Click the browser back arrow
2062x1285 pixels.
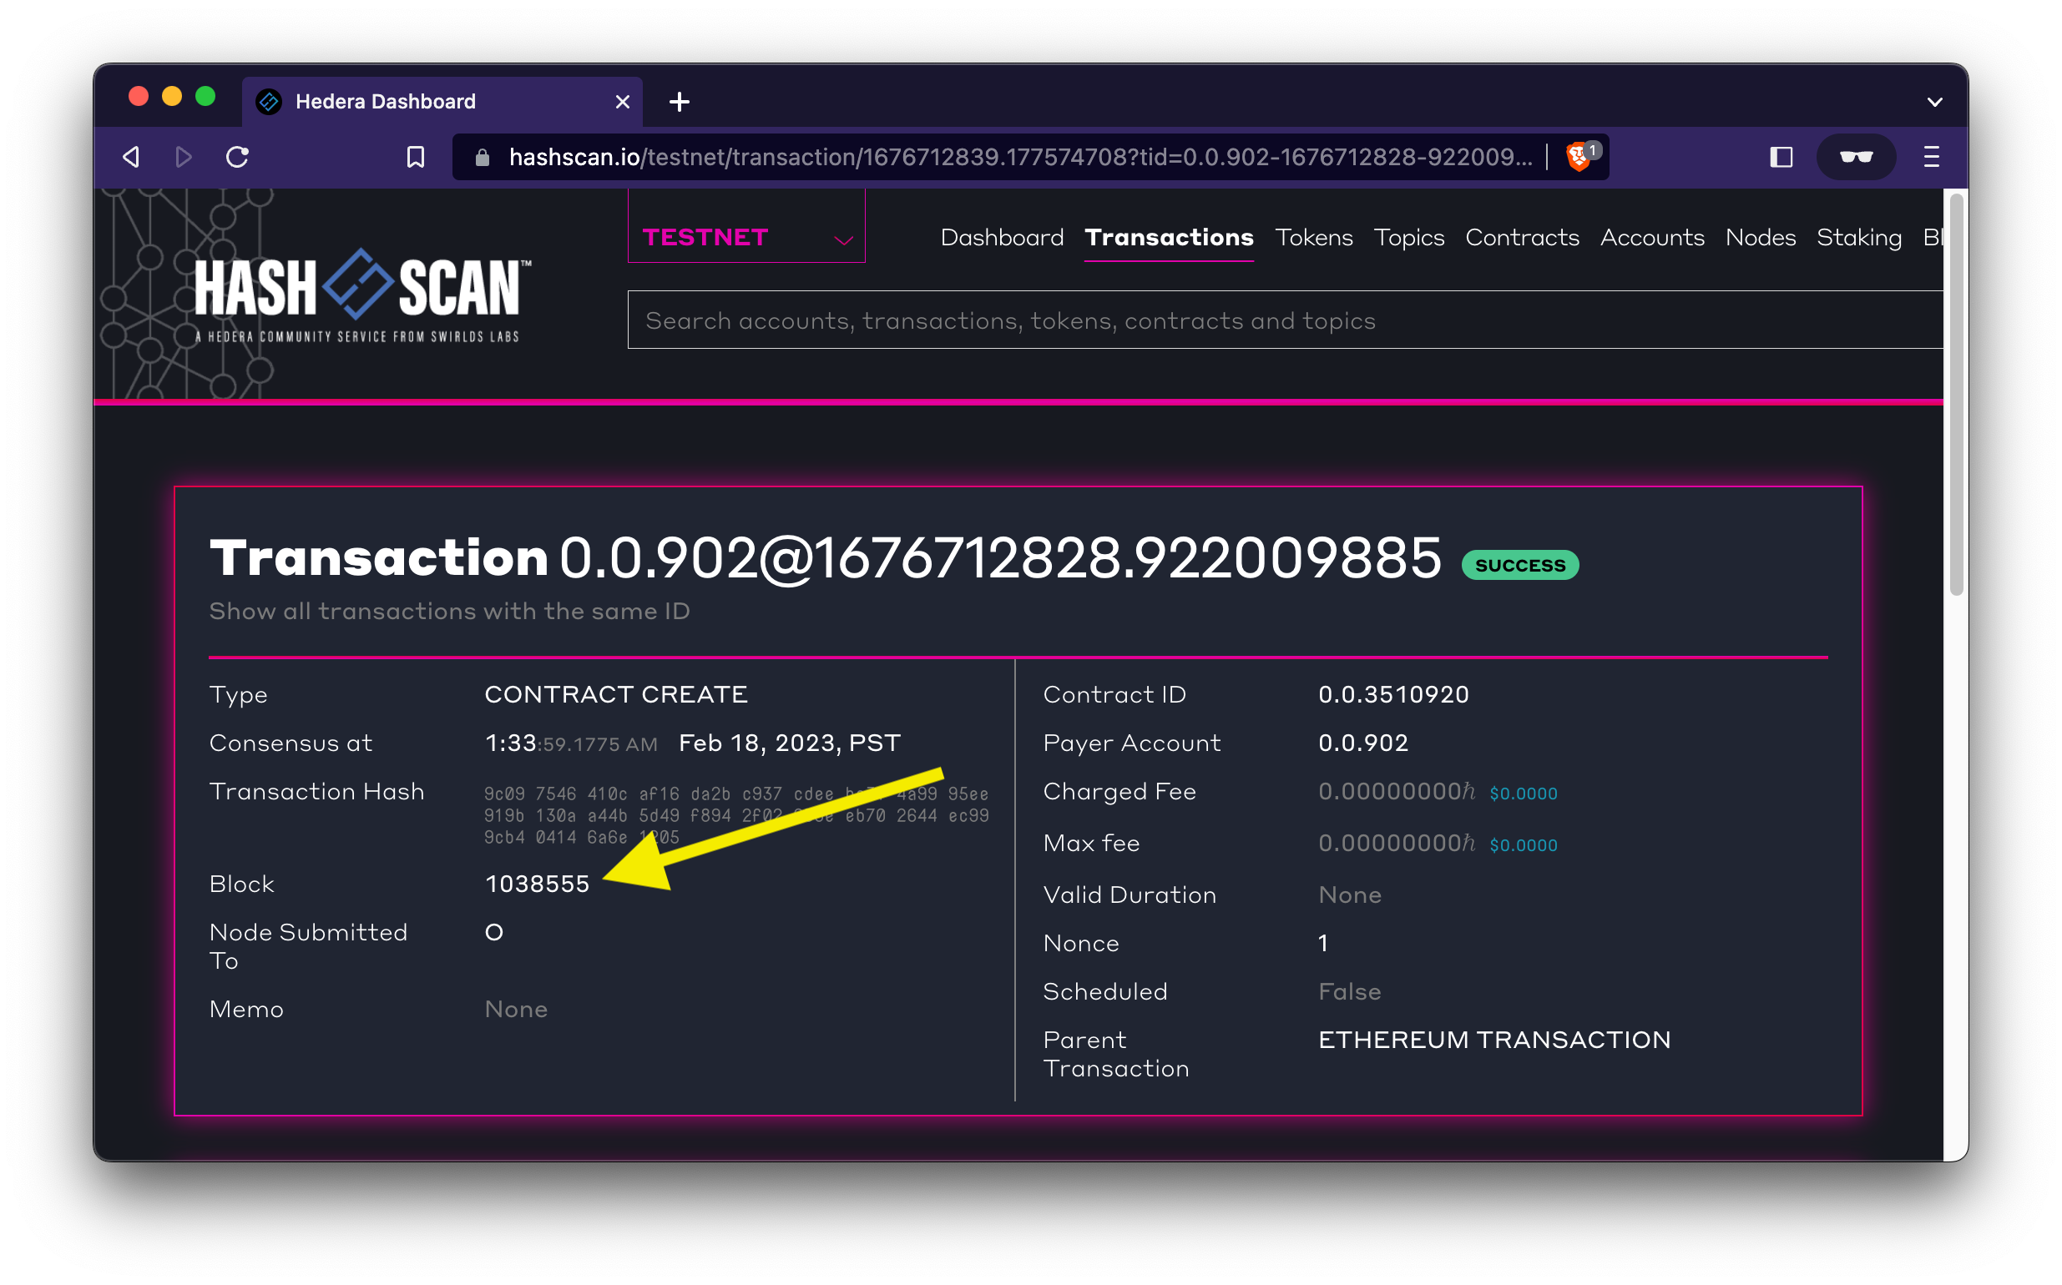click(131, 157)
